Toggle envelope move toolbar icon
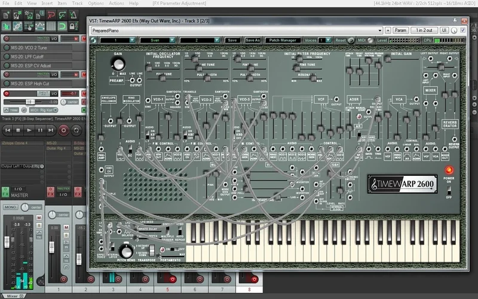The width and height of the screenshot is (478, 299). [40, 26]
